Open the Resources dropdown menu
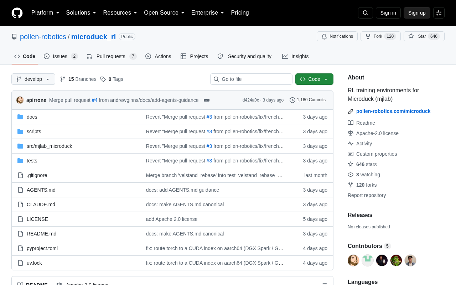 120,13
